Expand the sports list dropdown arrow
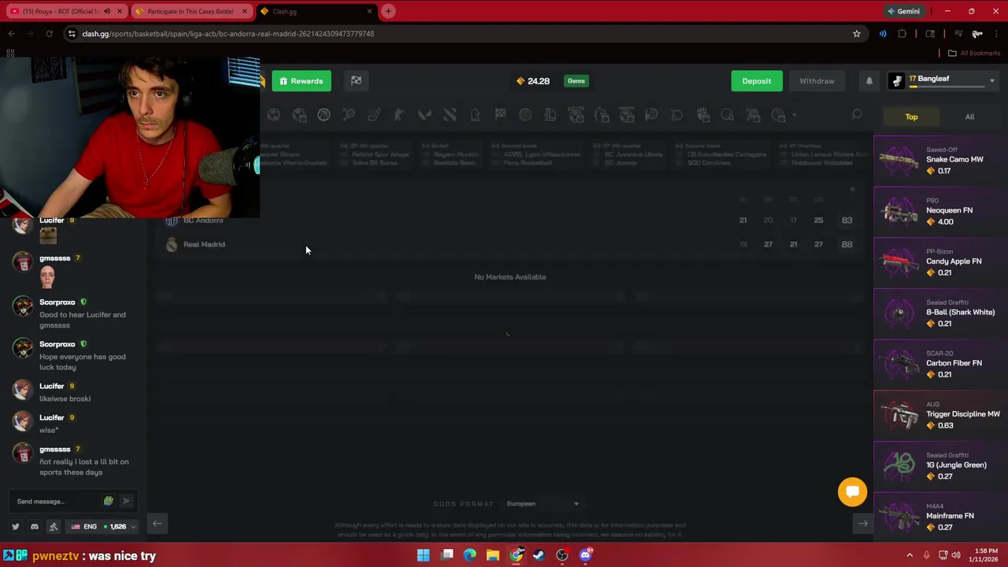The image size is (1008, 567). pyautogui.click(x=795, y=116)
